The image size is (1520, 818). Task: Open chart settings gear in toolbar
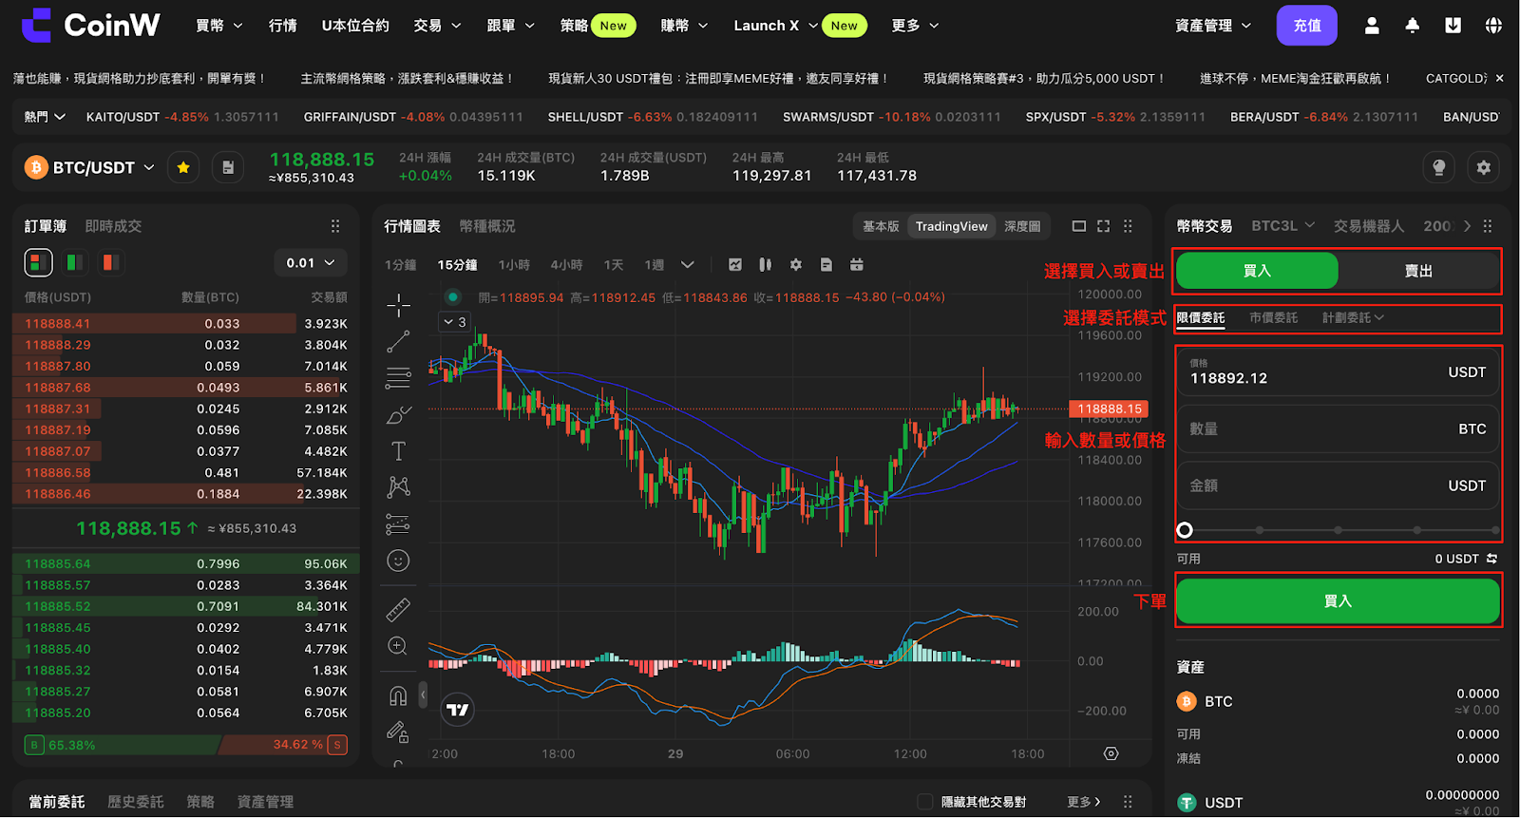796,265
